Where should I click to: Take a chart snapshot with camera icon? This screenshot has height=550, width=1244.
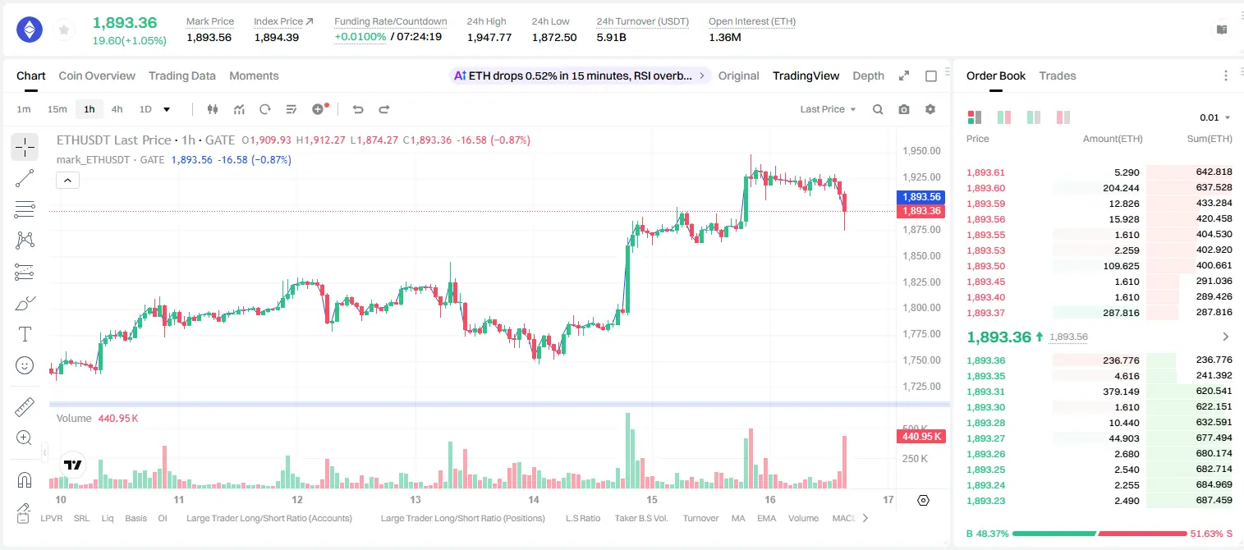pos(904,109)
